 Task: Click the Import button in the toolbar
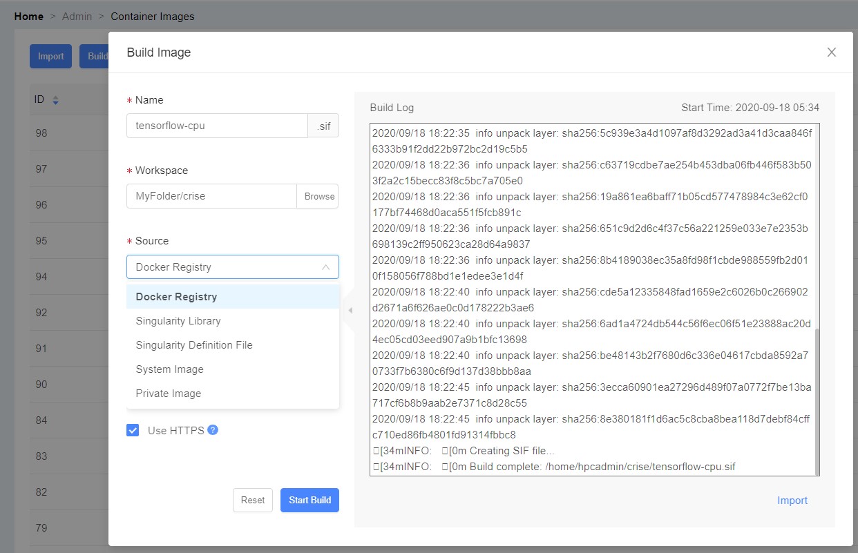(50, 57)
